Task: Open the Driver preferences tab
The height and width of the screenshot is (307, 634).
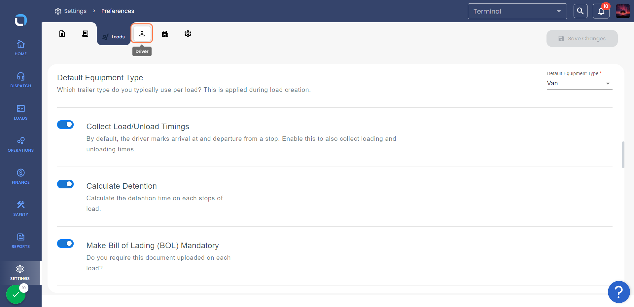Action: pos(142,33)
